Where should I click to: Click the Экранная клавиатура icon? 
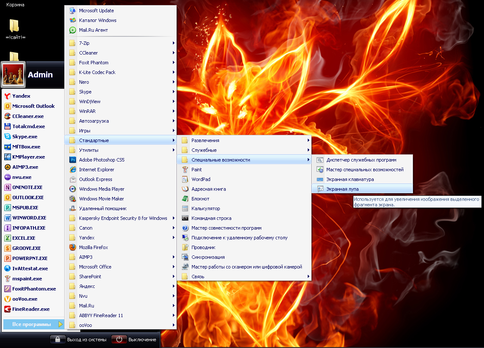(x=320, y=179)
